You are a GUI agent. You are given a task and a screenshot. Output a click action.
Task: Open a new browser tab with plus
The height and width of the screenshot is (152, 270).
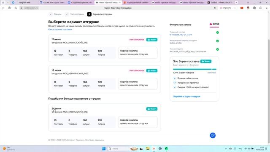[236, 3]
